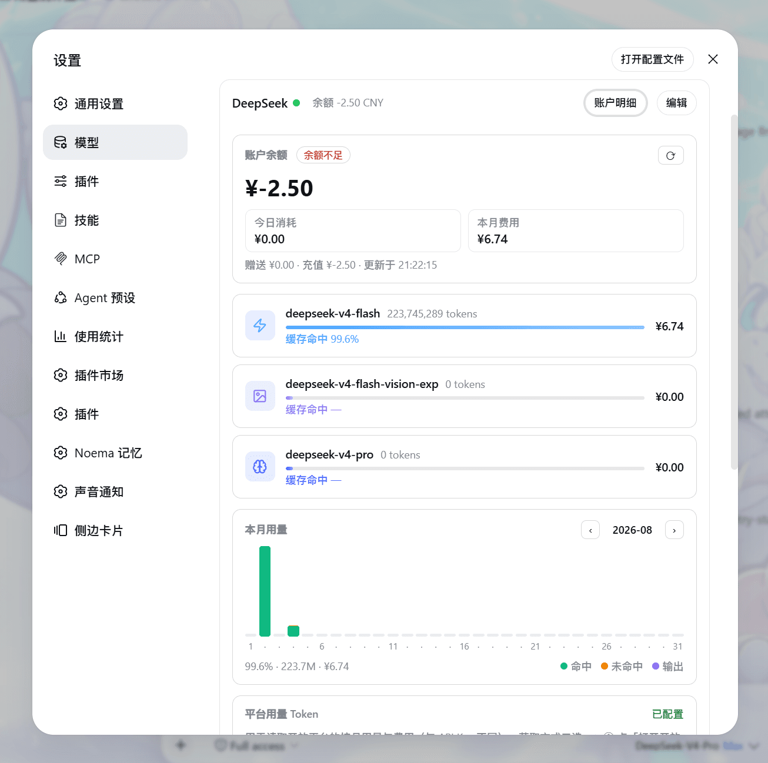Click the 命中 legend entry
Screen dimensions: 768x763
tap(576, 667)
